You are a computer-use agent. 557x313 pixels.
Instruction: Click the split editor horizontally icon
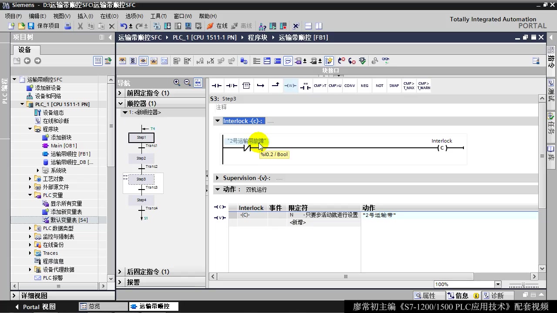tap(309, 26)
